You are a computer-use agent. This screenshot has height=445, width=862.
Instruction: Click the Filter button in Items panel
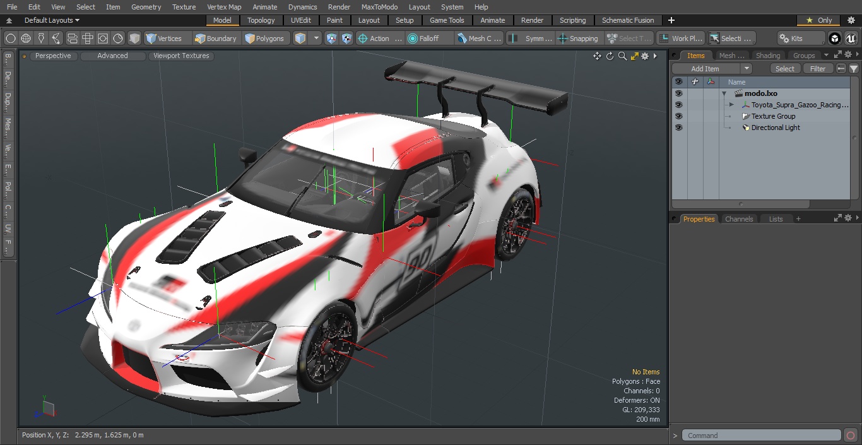(818, 69)
